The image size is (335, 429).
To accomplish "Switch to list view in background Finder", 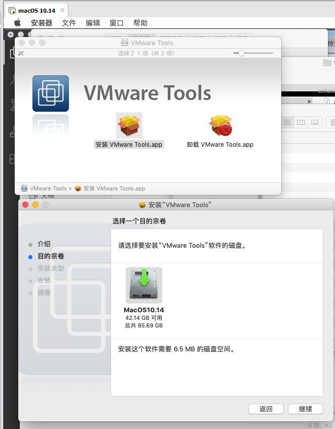I will coord(287,122).
